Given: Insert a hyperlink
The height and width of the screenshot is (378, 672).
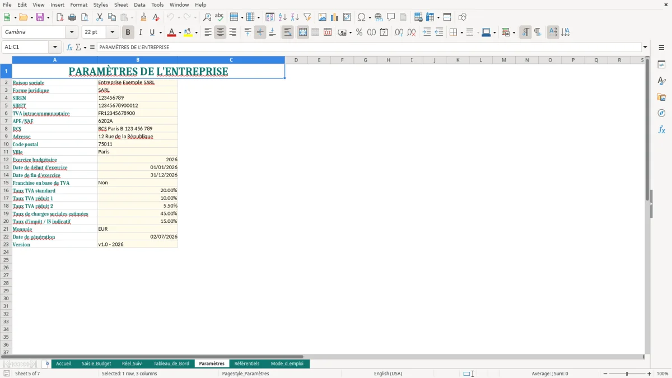Looking at the screenshot, I should (379, 17).
